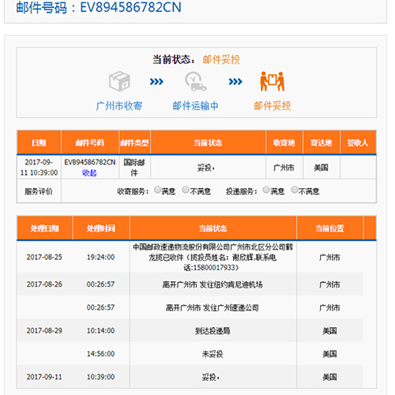Select 不满意 for 收寄服务
Screen dimensions: 395x395
(186, 190)
